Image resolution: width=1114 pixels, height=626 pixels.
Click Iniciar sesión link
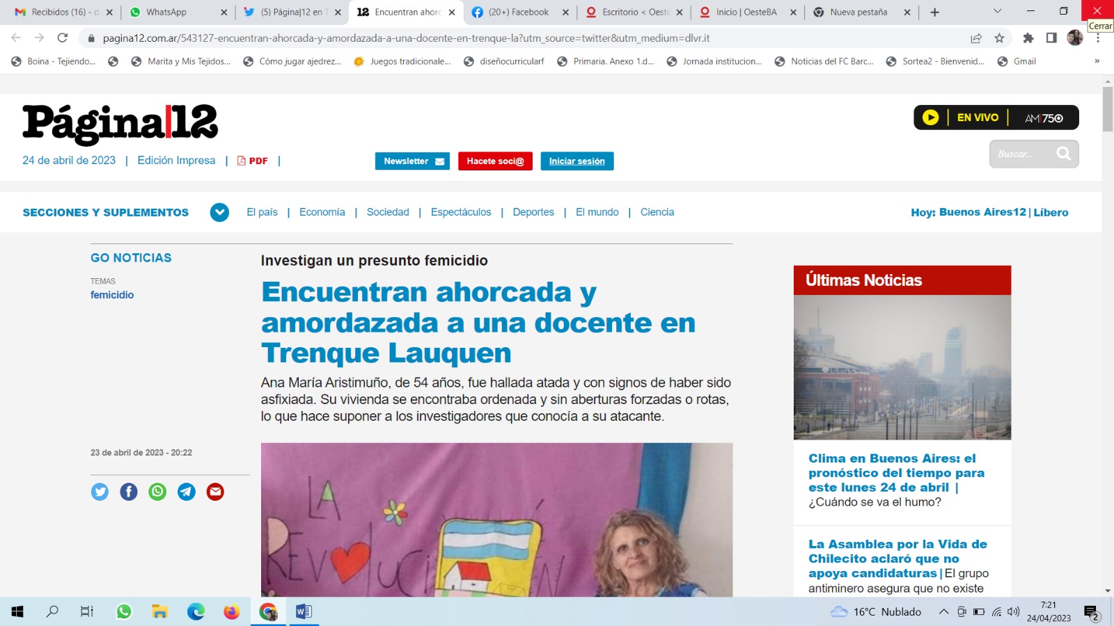(x=576, y=161)
